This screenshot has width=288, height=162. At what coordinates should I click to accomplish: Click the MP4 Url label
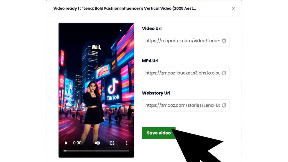(x=150, y=61)
